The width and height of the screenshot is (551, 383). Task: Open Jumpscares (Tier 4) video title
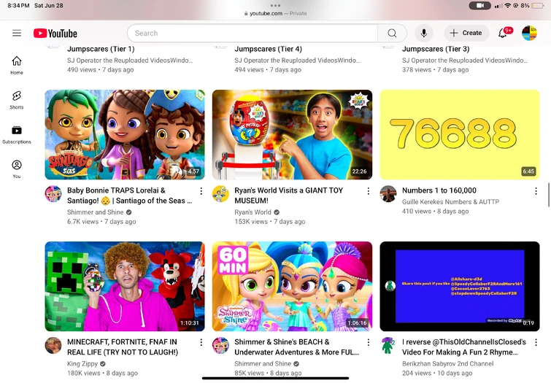[268, 49]
